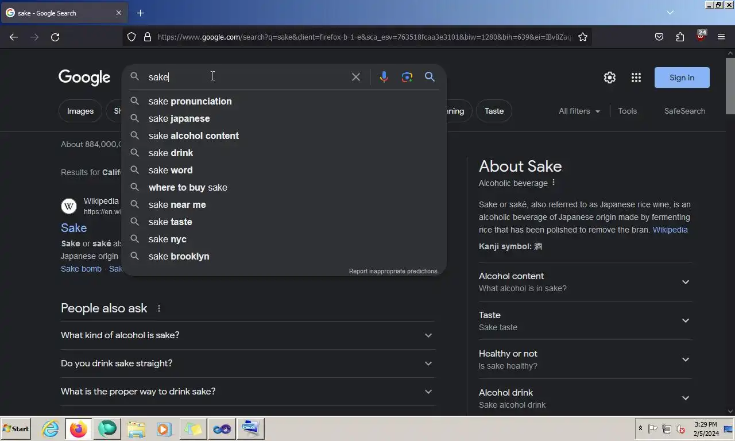
Task: Open SafeSearch settings
Action: (x=684, y=111)
